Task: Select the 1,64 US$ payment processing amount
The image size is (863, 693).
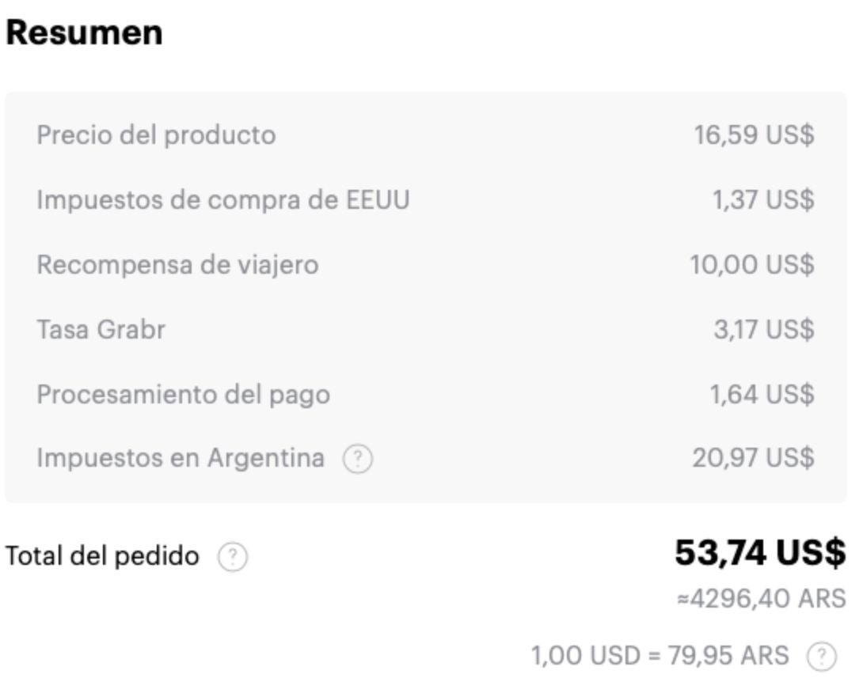Action: [x=762, y=394]
